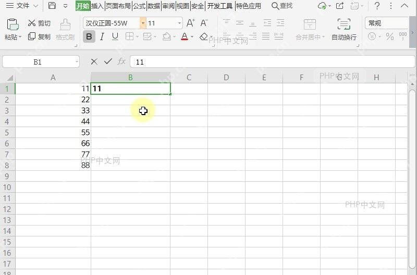Click 自动换行 wrap text button
This screenshot has width=417, height=275.
click(x=344, y=30)
